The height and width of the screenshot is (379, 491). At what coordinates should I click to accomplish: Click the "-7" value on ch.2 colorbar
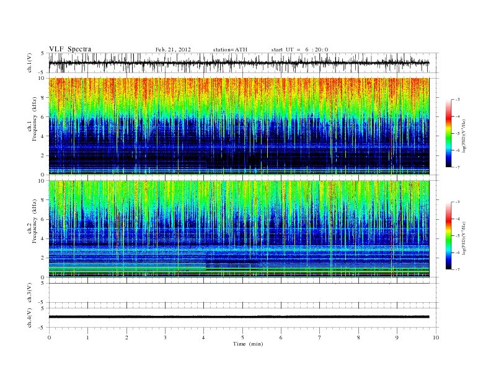(x=457, y=269)
